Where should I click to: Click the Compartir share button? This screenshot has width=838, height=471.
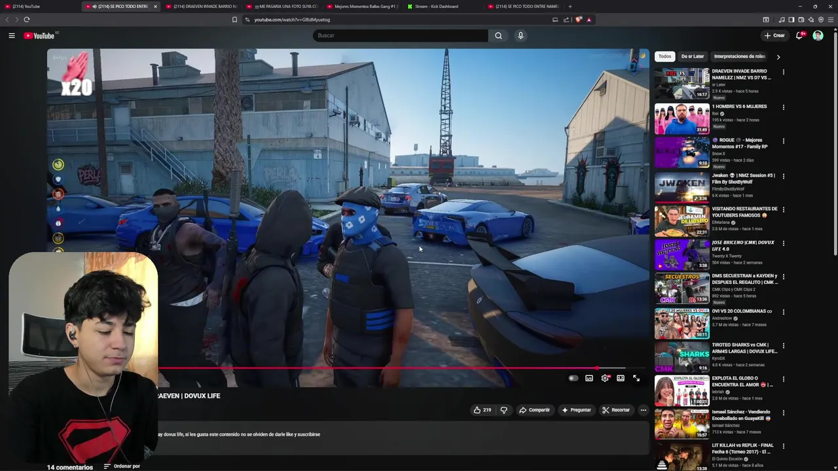click(534, 410)
